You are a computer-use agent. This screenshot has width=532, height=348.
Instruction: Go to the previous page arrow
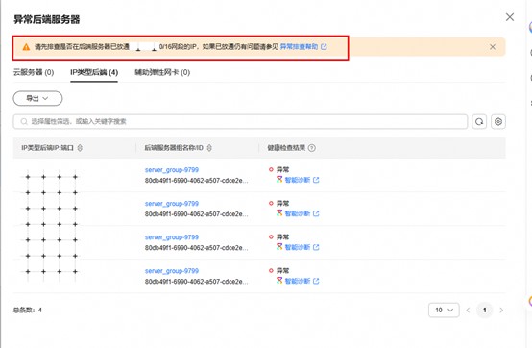(x=468, y=310)
